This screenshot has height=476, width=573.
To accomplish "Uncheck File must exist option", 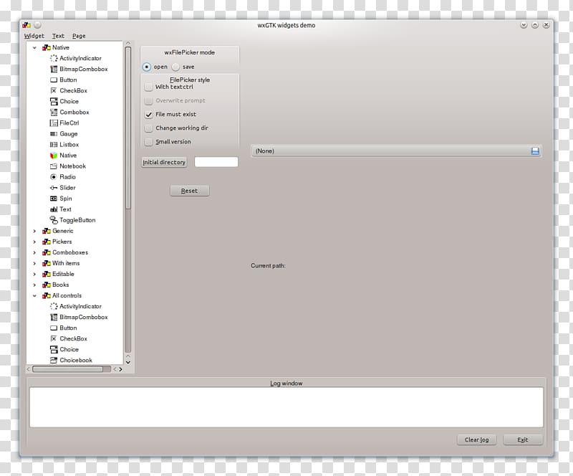I will tap(149, 115).
